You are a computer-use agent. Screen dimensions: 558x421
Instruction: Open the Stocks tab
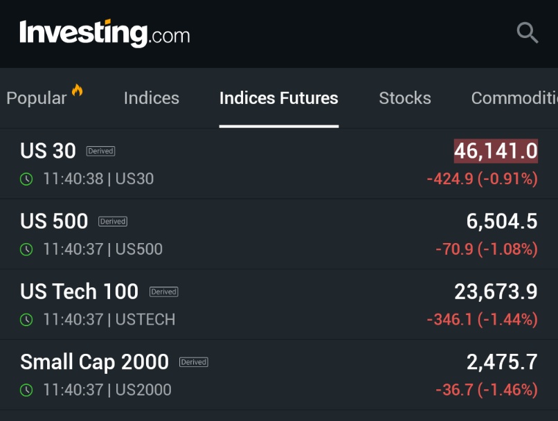click(x=405, y=98)
